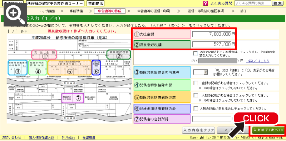Image resolution: width=286 pixels, height=141 pixels.
Task: Check the 配偶者特別控除の額 checkbox
Action: [x=196, y=83]
